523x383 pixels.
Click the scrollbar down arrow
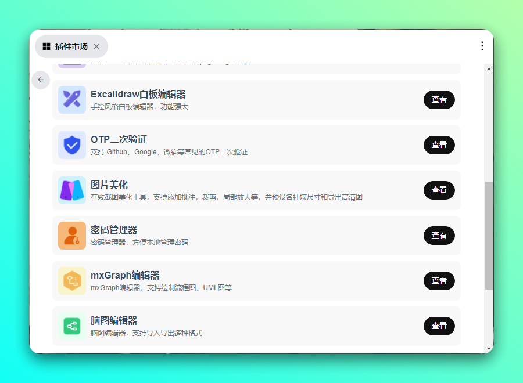pyautogui.click(x=489, y=349)
